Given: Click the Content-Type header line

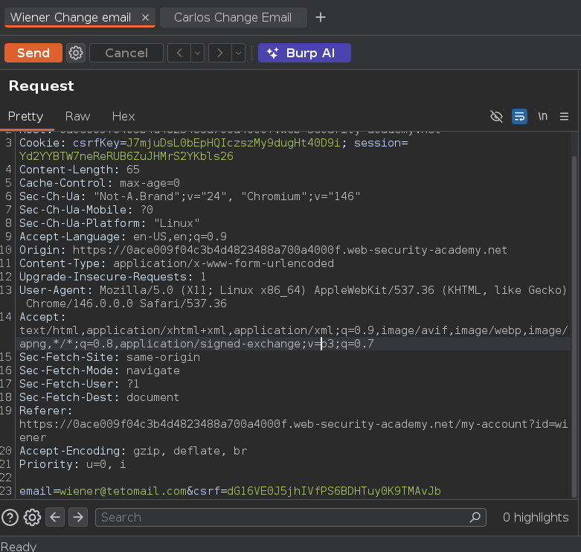Looking at the screenshot, I should tap(177, 263).
